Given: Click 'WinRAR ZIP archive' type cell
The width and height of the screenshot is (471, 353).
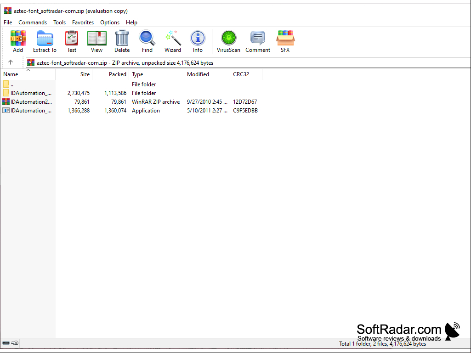Looking at the screenshot, I should point(156,102).
